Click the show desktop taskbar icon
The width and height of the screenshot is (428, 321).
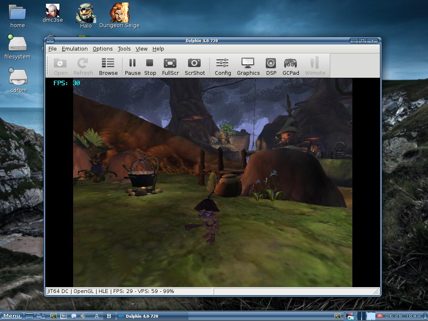coord(29,316)
